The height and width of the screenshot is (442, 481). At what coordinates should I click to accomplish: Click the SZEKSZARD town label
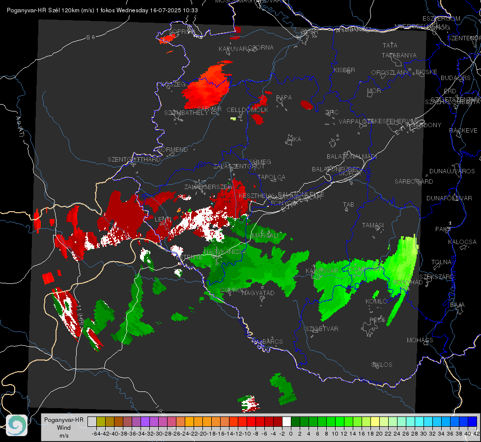436,276
